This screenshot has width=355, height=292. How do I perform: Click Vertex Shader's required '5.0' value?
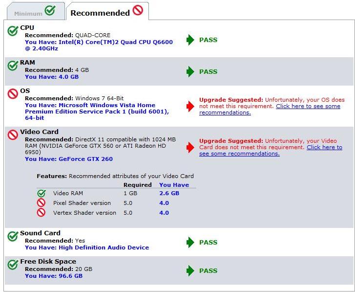pos(128,213)
